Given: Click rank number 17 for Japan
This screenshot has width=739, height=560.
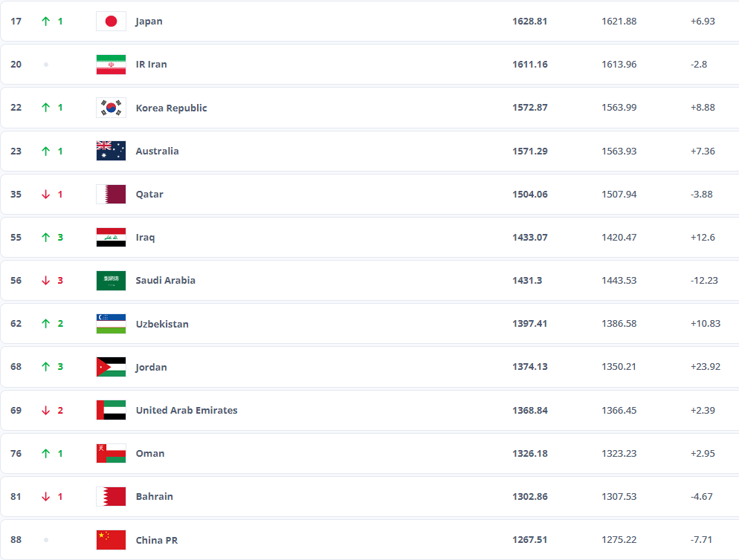Looking at the screenshot, I should (16, 22).
